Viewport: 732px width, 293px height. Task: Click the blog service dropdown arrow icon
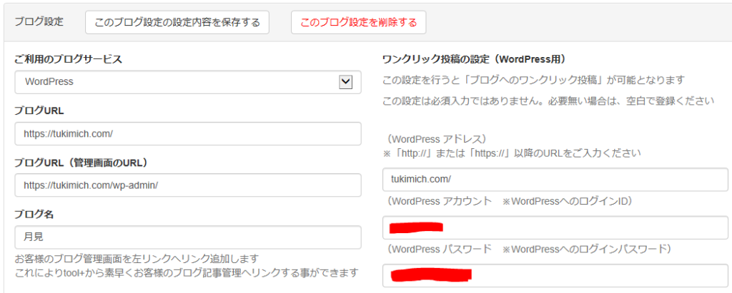[345, 82]
